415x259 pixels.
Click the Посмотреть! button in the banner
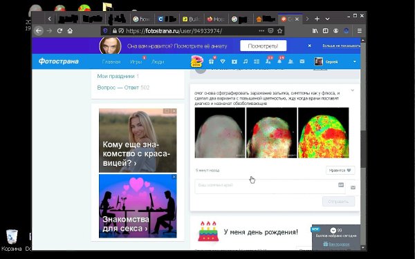pyautogui.click(x=263, y=46)
